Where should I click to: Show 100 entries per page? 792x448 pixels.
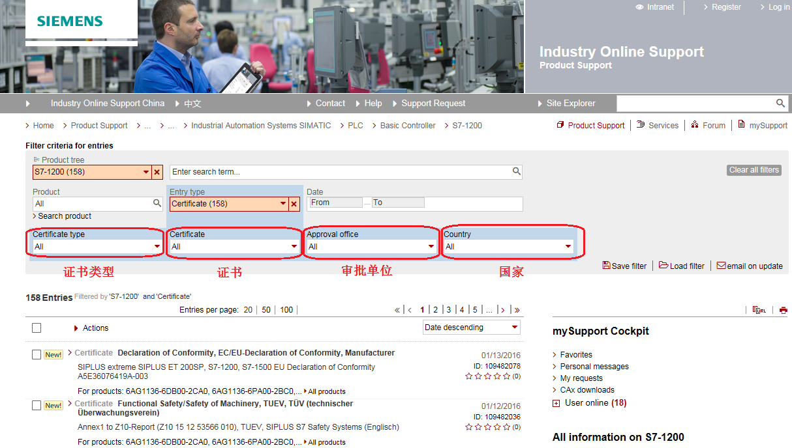click(x=286, y=310)
